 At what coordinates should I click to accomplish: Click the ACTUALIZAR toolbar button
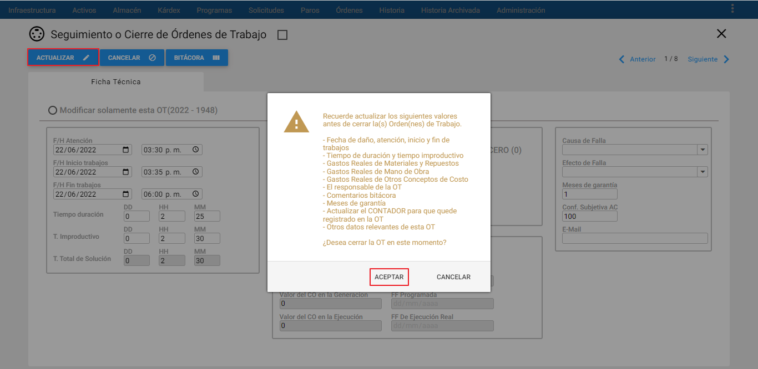click(x=63, y=58)
